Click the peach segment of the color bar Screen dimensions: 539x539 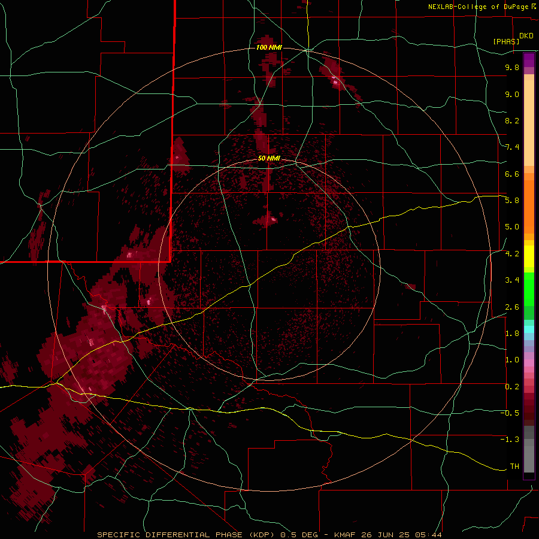click(529, 123)
